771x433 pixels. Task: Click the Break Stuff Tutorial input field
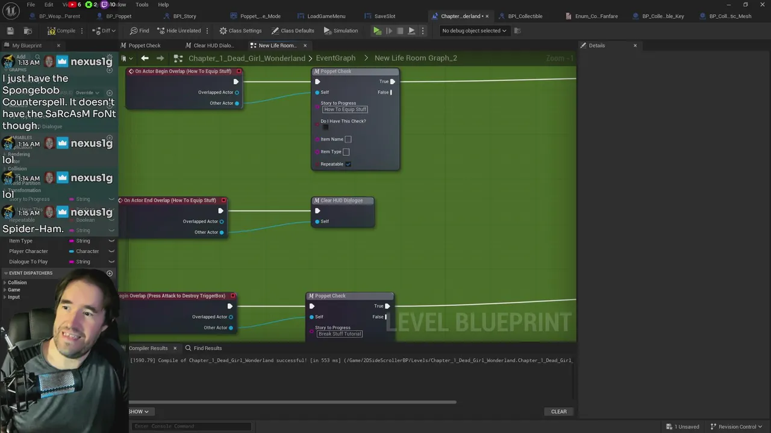pos(340,334)
